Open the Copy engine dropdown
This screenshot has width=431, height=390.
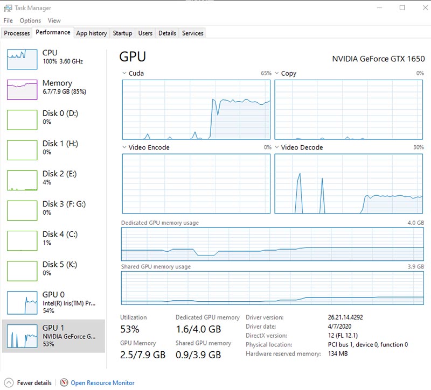click(x=277, y=73)
